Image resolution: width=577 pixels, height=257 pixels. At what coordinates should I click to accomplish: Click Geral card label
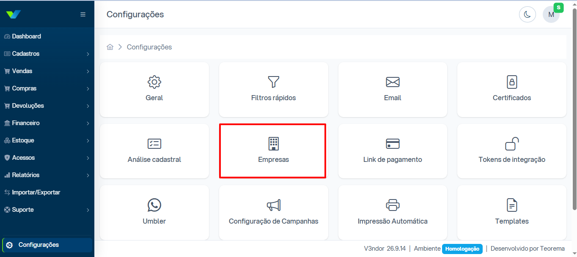pos(154,98)
